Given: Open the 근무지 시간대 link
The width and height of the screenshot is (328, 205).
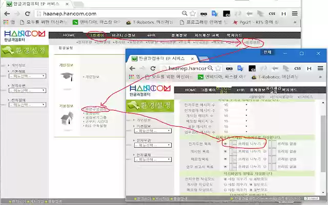Looking at the screenshot, I should 96,121.
